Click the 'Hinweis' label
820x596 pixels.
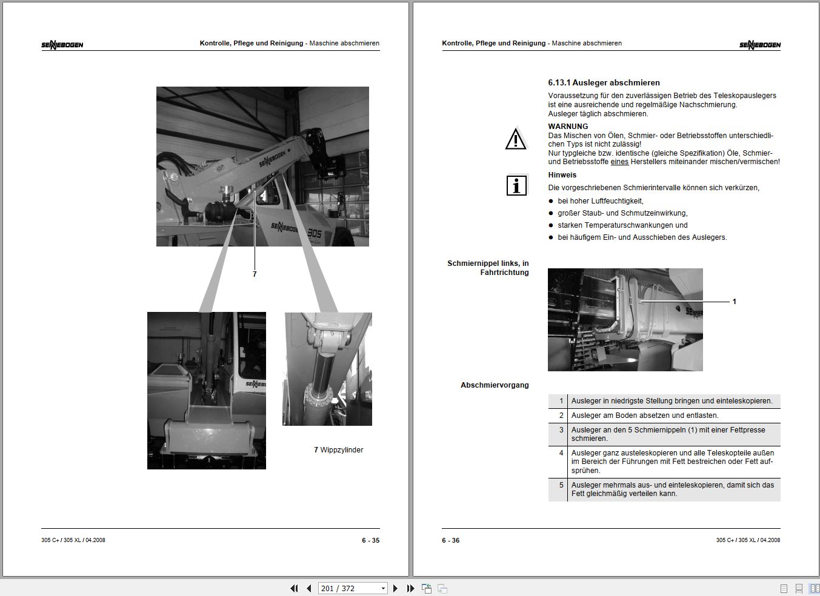point(562,175)
